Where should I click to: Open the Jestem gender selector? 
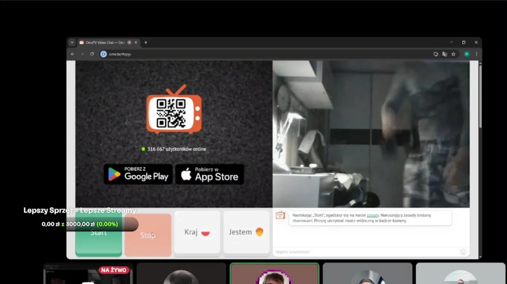coord(247,232)
